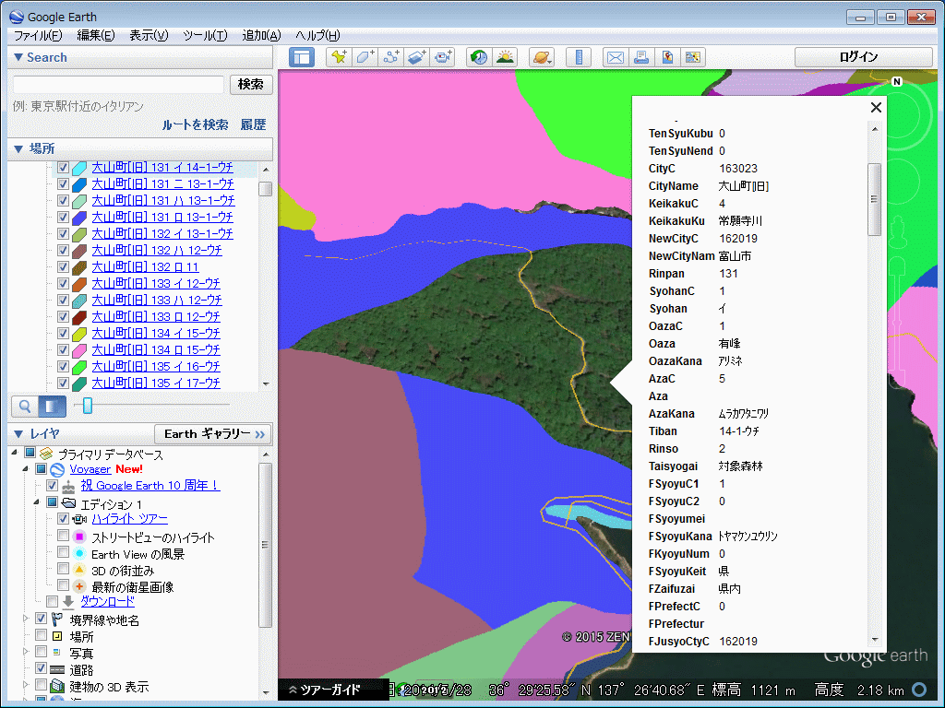Image resolution: width=945 pixels, height=708 pixels.
Task: Open the ruler measurement tool
Action: 579,57
